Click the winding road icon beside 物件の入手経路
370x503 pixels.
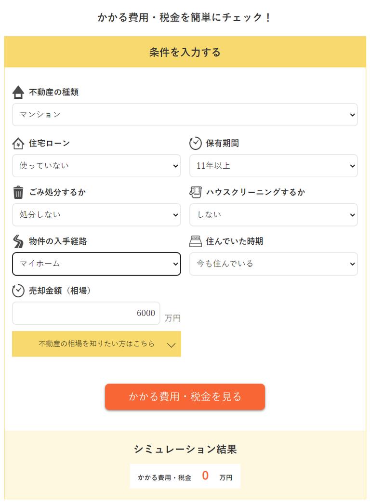[x=18, y=241]
